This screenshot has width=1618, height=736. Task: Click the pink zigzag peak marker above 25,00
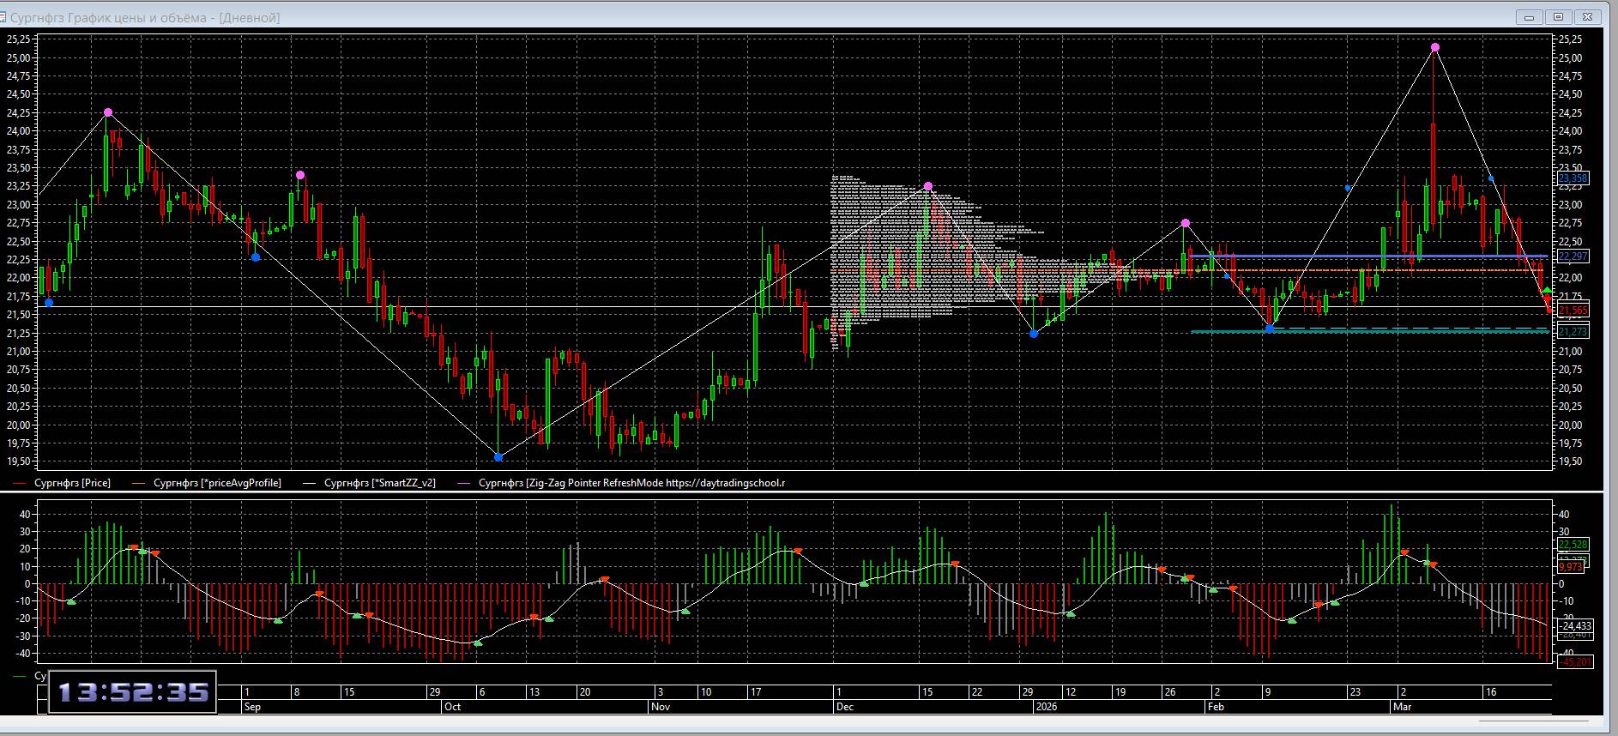[1434, 47]
